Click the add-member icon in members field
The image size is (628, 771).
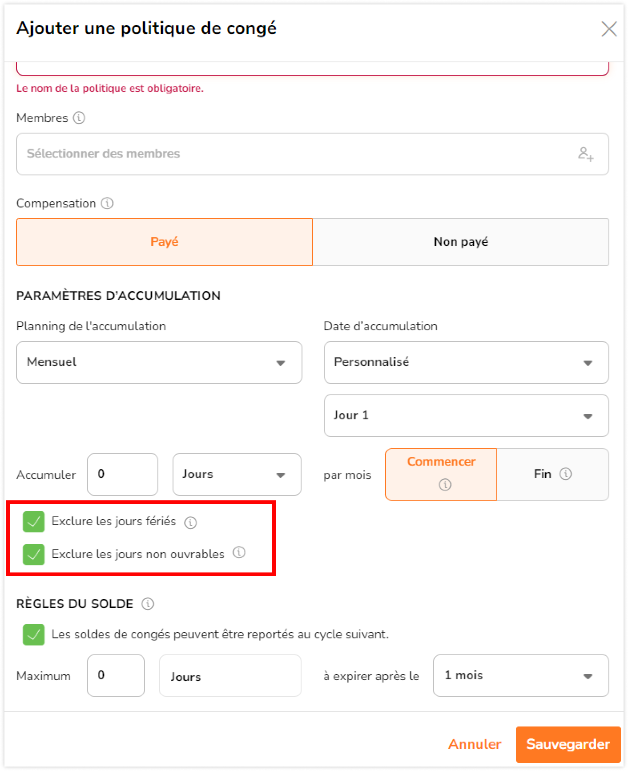(x=586, y=154)
